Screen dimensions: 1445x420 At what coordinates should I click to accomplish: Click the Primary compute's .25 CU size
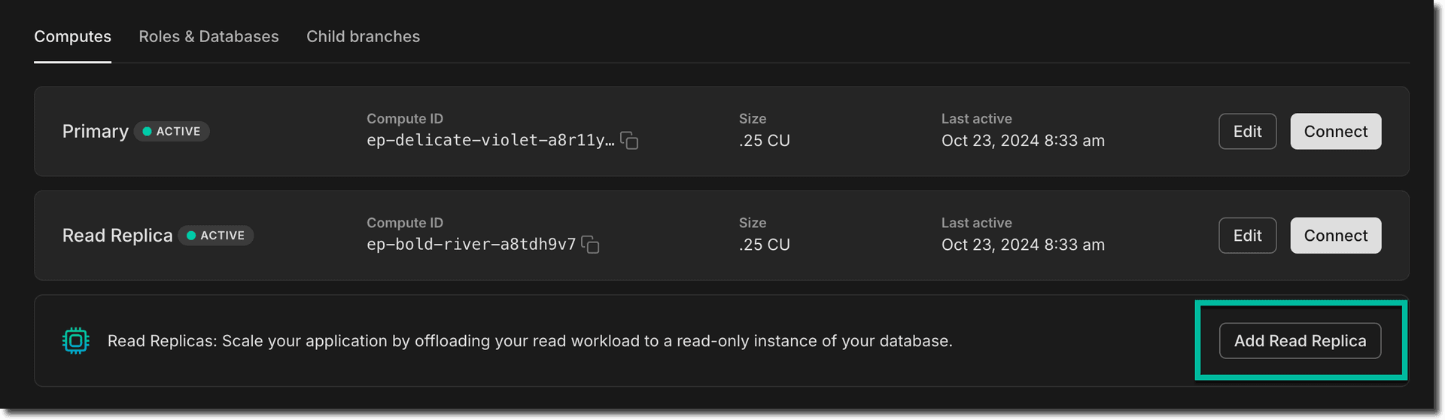point(764,141)
